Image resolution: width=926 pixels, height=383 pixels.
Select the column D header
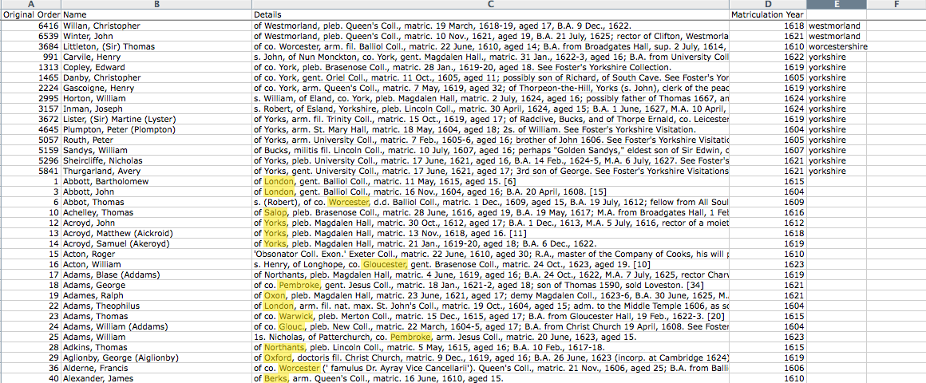point(767,5)
